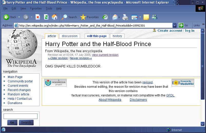Click the user icon beside Create account
Screen dimensions: 206x133
coord(154,30)
